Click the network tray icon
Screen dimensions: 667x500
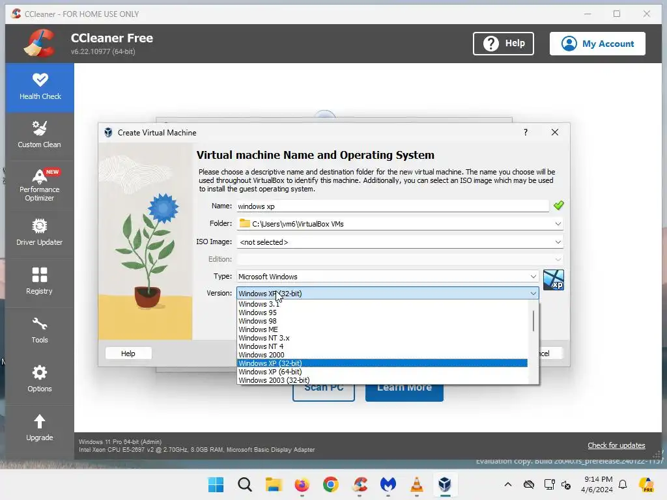point(549,484)
